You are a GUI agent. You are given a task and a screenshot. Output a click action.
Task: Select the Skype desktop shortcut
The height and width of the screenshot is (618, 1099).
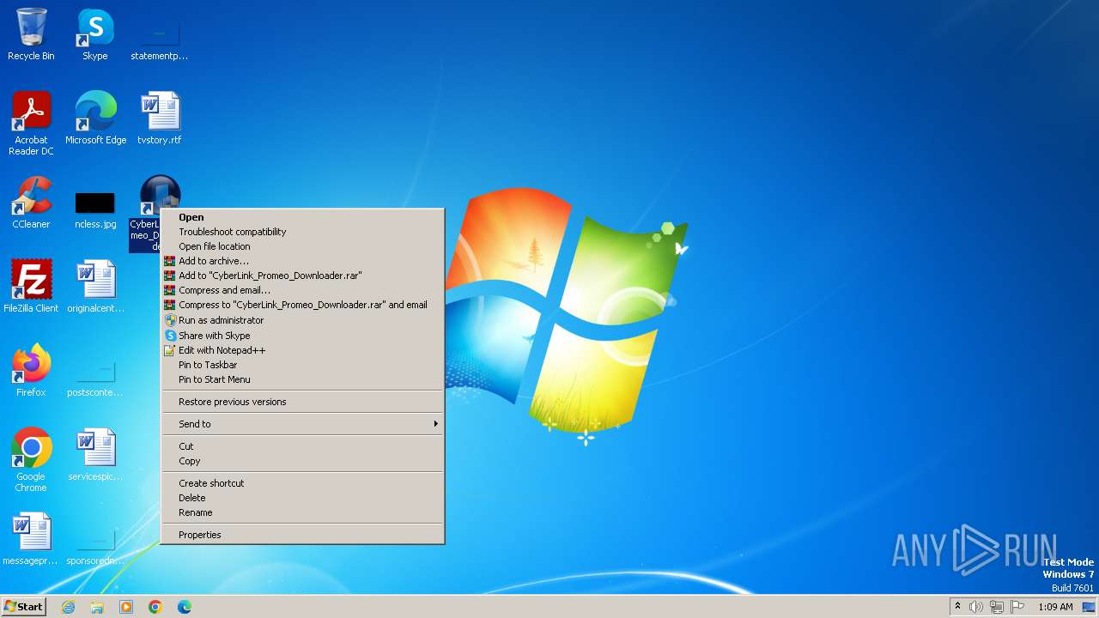[95, 34]
